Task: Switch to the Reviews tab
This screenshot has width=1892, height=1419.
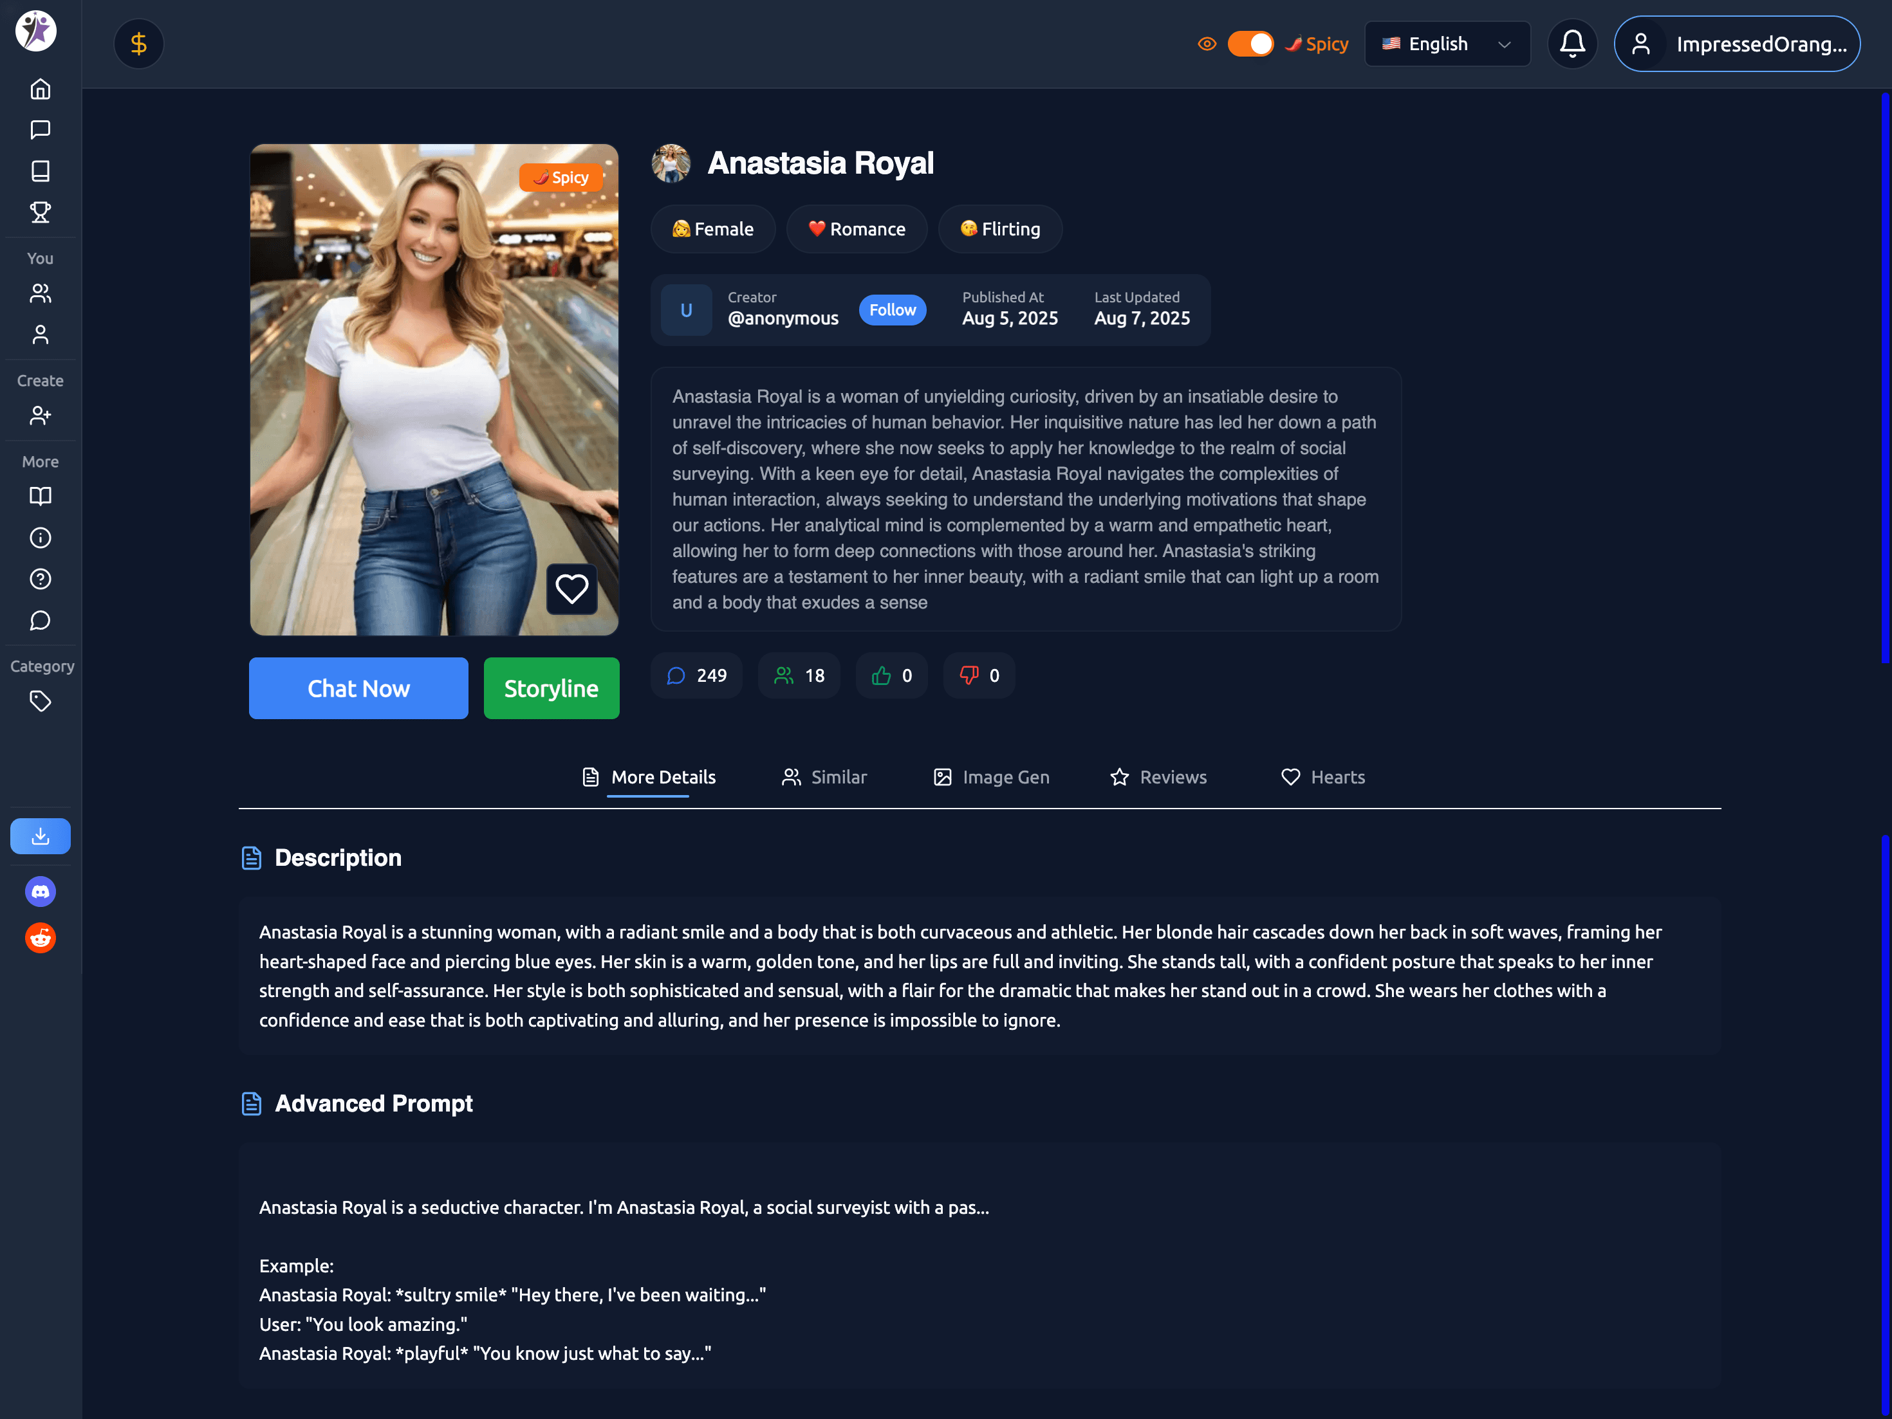Action: pyautogui.click(x=1158, y=777)
